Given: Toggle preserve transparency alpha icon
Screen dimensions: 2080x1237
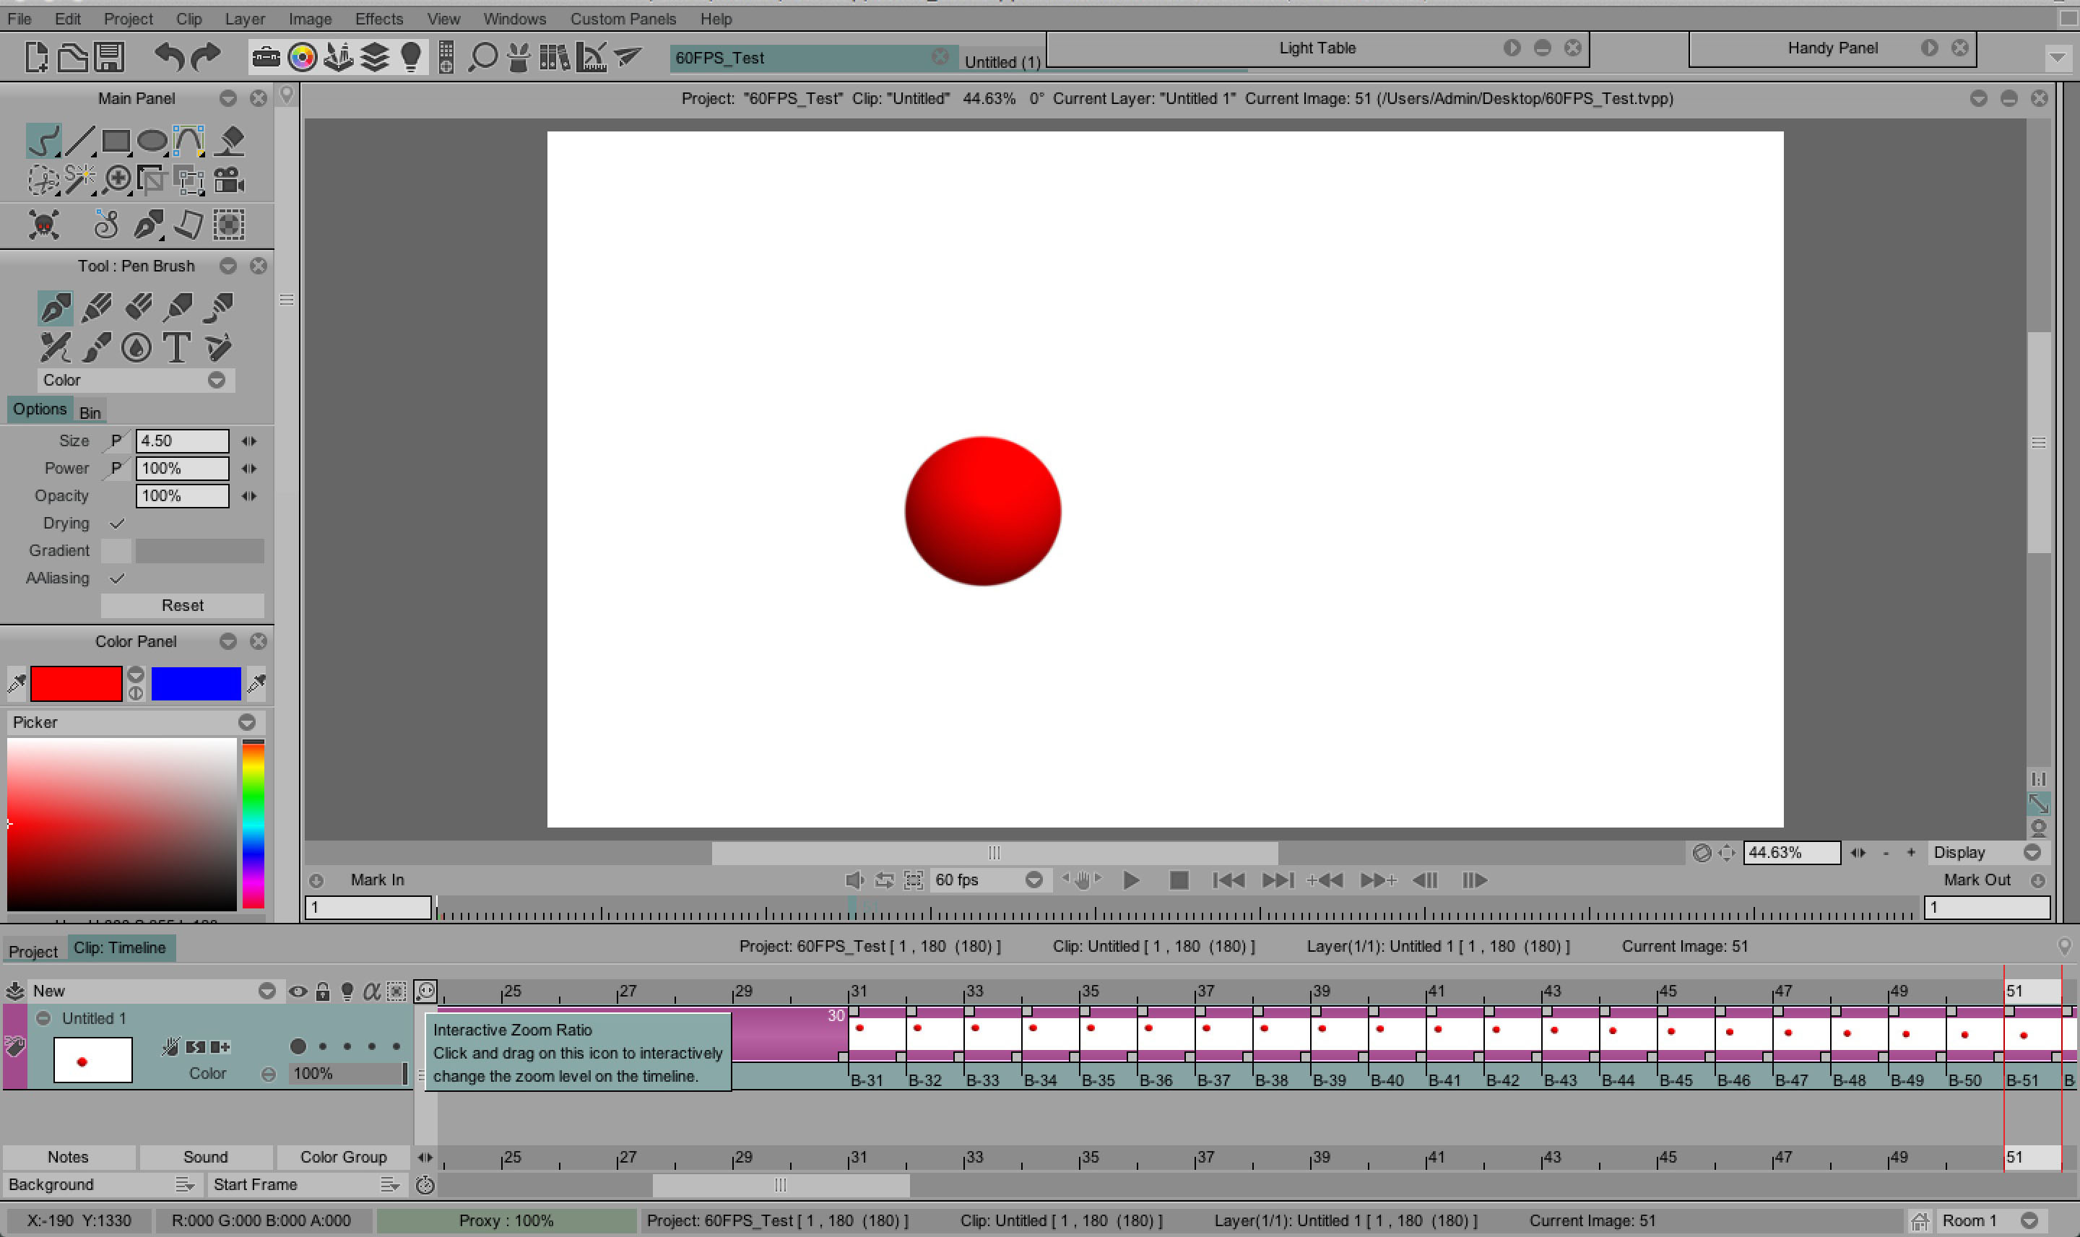Looking at the screenshot, I should pos(372,991).
